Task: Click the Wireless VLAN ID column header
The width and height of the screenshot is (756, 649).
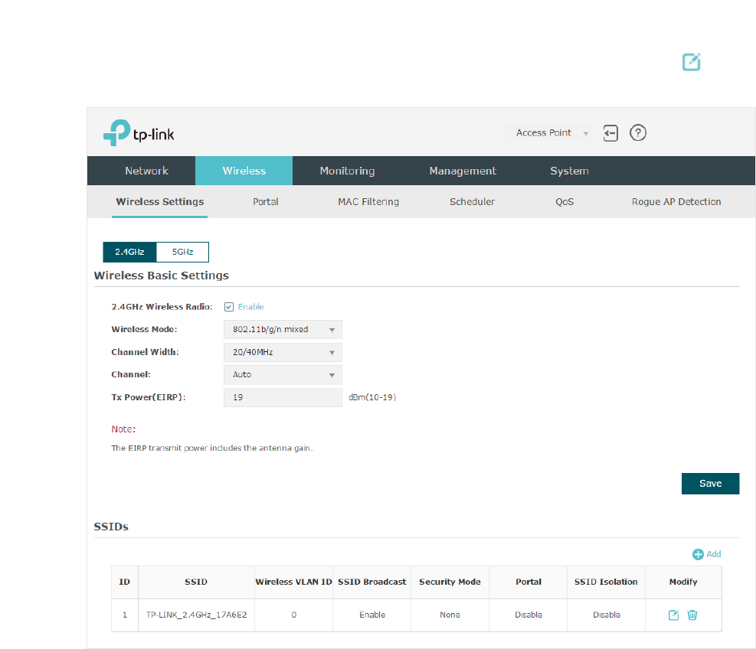Action: (x=293, y=582)
